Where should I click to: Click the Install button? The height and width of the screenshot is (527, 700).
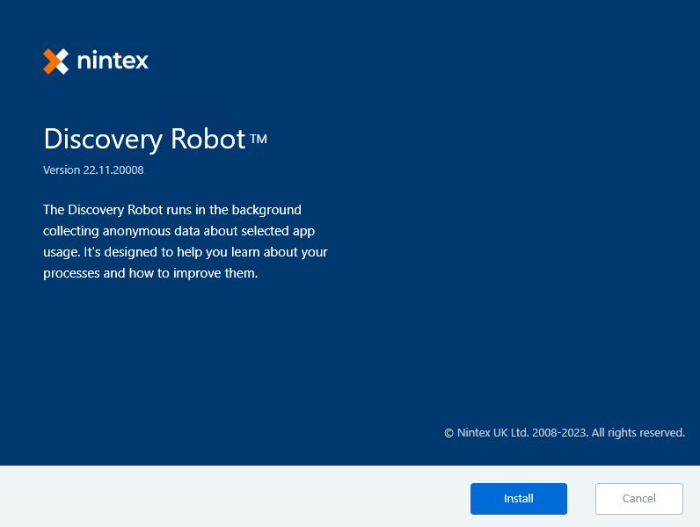[x=518, y=499]
